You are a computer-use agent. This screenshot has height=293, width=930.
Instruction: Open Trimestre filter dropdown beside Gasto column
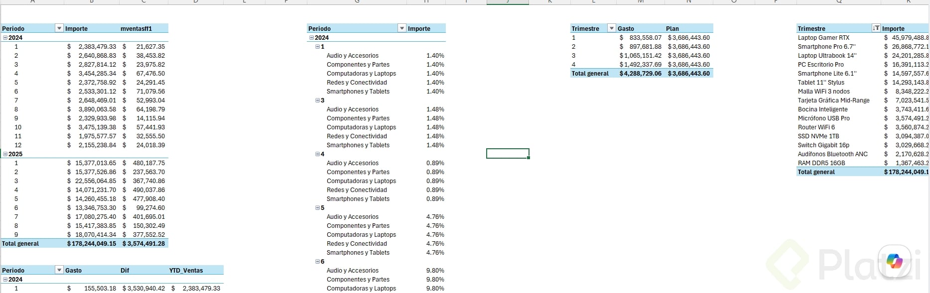pyautogui.click(x=612, y=28)
